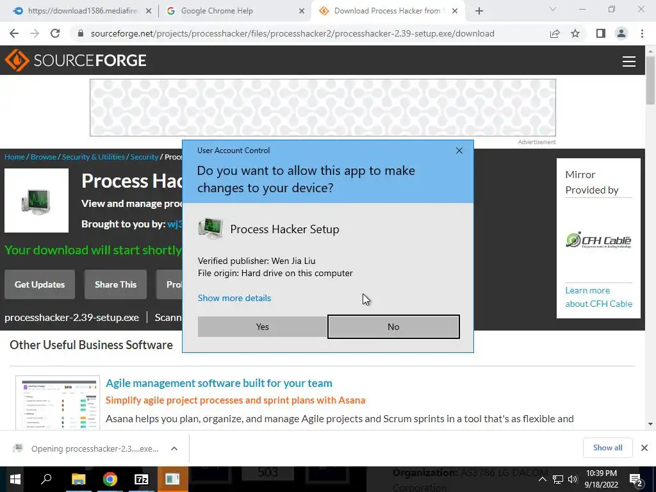
Task: Click the processhacker-2.39-setup.exe filename text
Action: pos(72,318)
